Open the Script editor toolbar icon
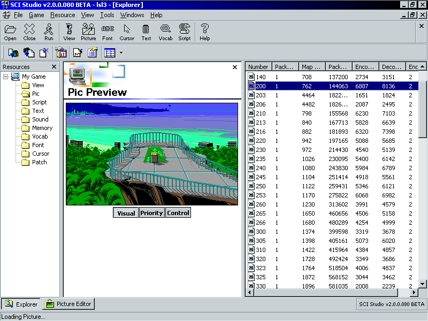Viewport: 428px width, 321px height. [x=185, y=32]
